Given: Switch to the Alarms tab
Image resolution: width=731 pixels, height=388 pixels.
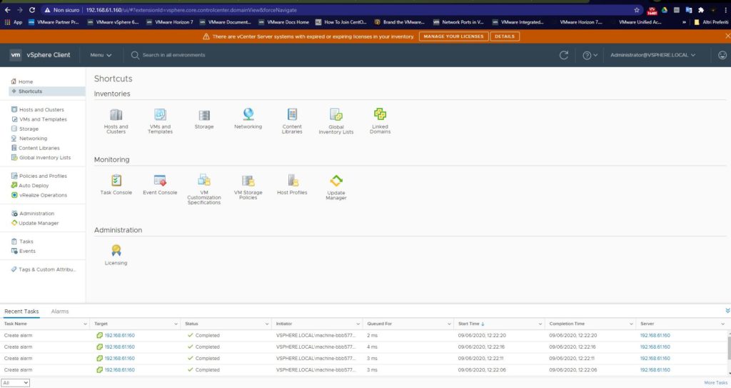Looking at the screenshot, I should (60, 312).
